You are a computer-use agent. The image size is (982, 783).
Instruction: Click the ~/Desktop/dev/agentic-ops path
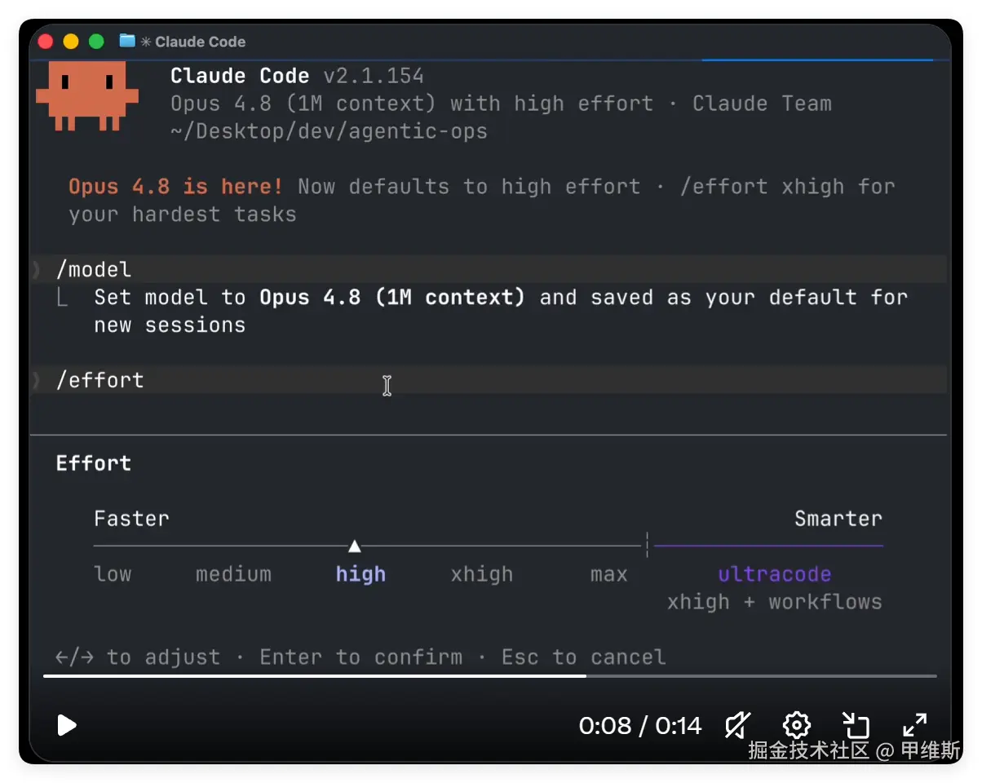point(329,131)
